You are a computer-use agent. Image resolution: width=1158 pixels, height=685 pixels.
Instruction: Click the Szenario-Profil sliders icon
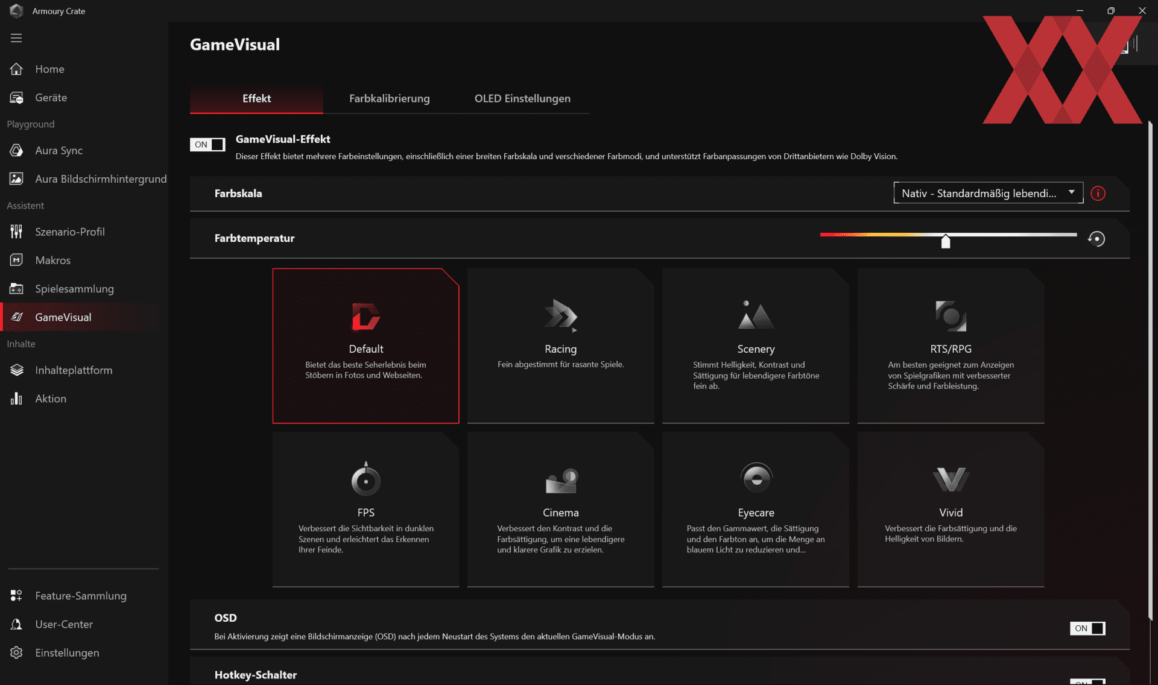[16, 232]
